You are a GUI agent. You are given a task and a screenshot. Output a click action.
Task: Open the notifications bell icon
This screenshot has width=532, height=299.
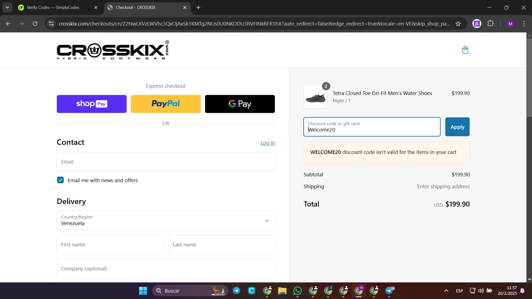(522, 291)
